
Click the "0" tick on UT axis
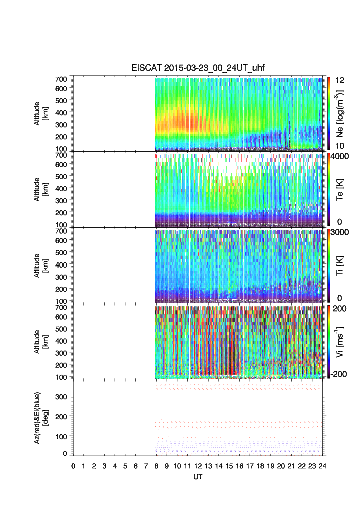(x=73, y=466)
